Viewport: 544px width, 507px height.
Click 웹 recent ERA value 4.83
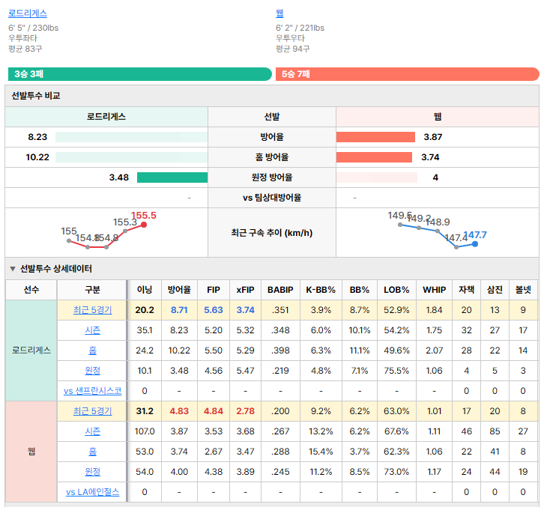click(179, 411)
